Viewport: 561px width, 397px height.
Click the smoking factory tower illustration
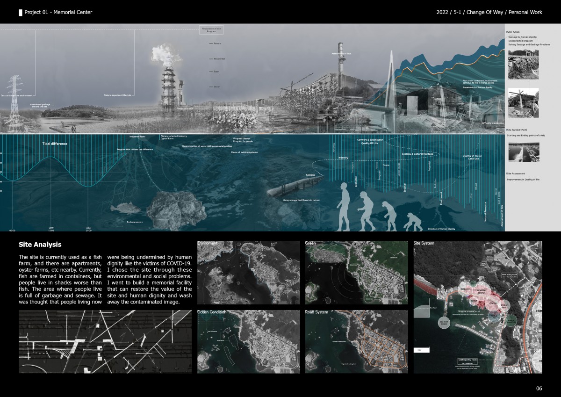pos(167,77)
